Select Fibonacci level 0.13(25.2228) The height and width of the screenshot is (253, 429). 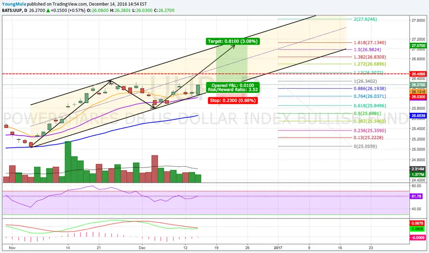tap(369, 138)
